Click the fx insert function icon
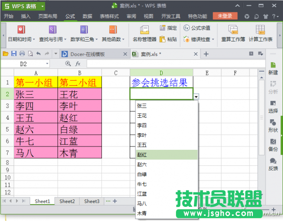Viewport: 283px width, 221px height. point(78,63)
